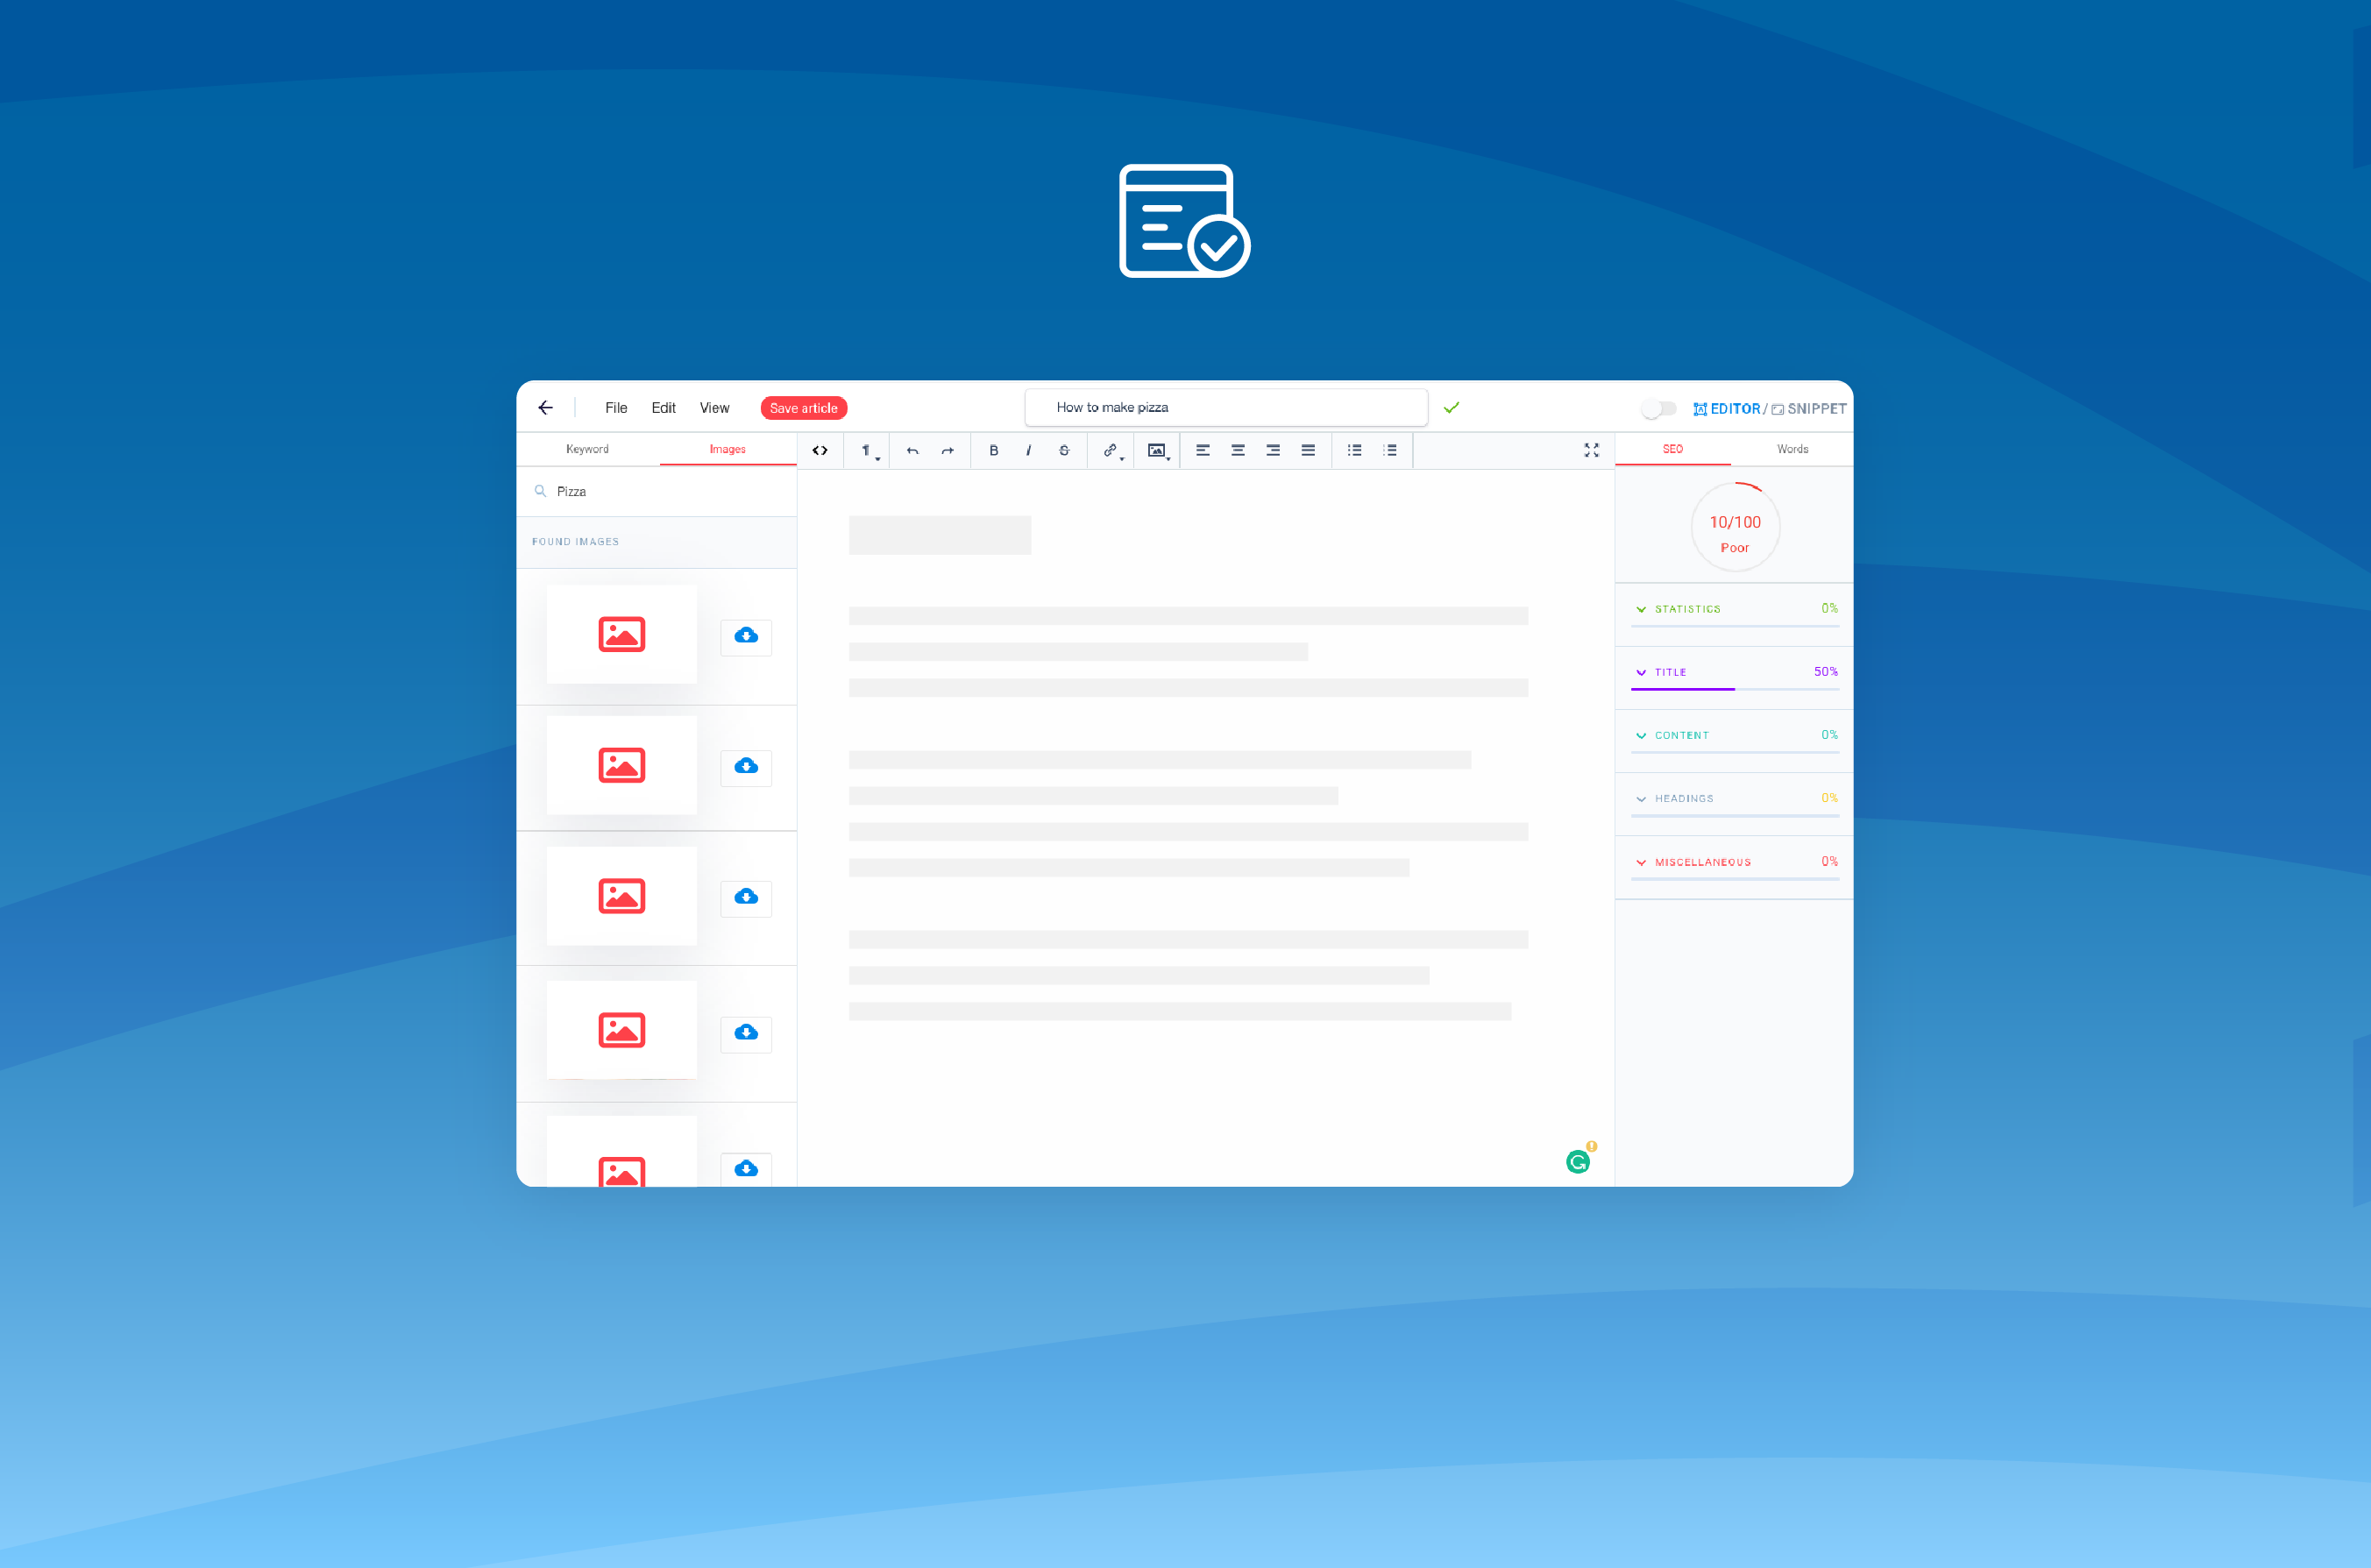Toggle article save status checkmark
The height and width of the screenshot is (1568, 2371).
pyautogui.click(x=1451, y=406)
